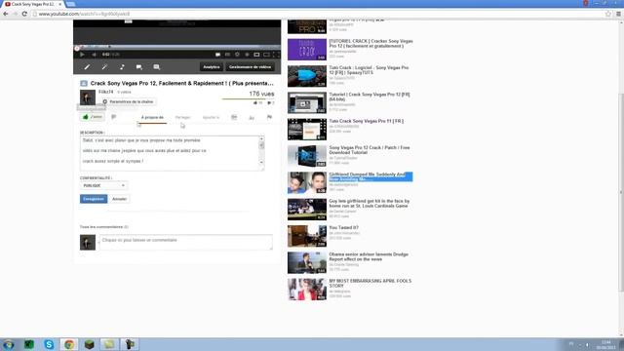Screen dimensions: 624x351
Task: Open MY MOST EMBARRASSING APRIL FOOLS STORY
Action: [370, 284]
